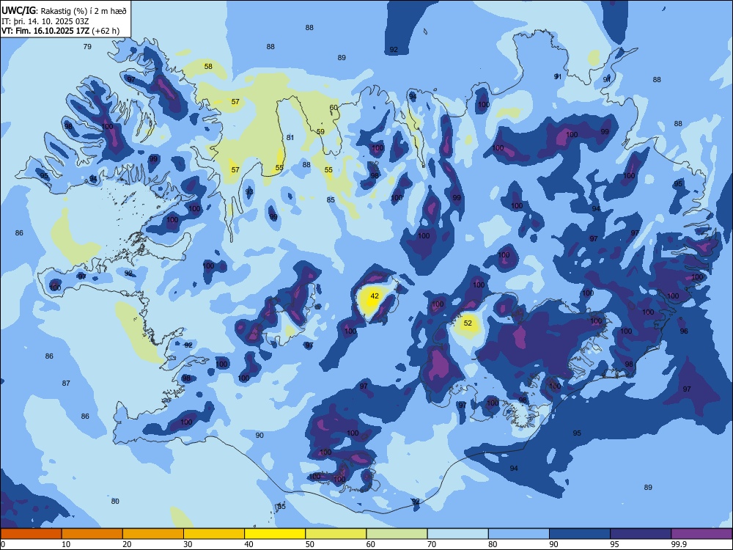Pick the 20–30 amber legend segment
The height and width of the screenshot is (550, 733).
coord(153,534)
